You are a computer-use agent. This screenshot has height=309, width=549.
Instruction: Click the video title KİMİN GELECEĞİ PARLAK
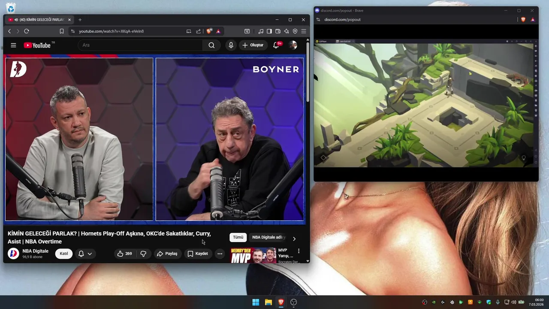pyautogui.click(x=109, y=237)
